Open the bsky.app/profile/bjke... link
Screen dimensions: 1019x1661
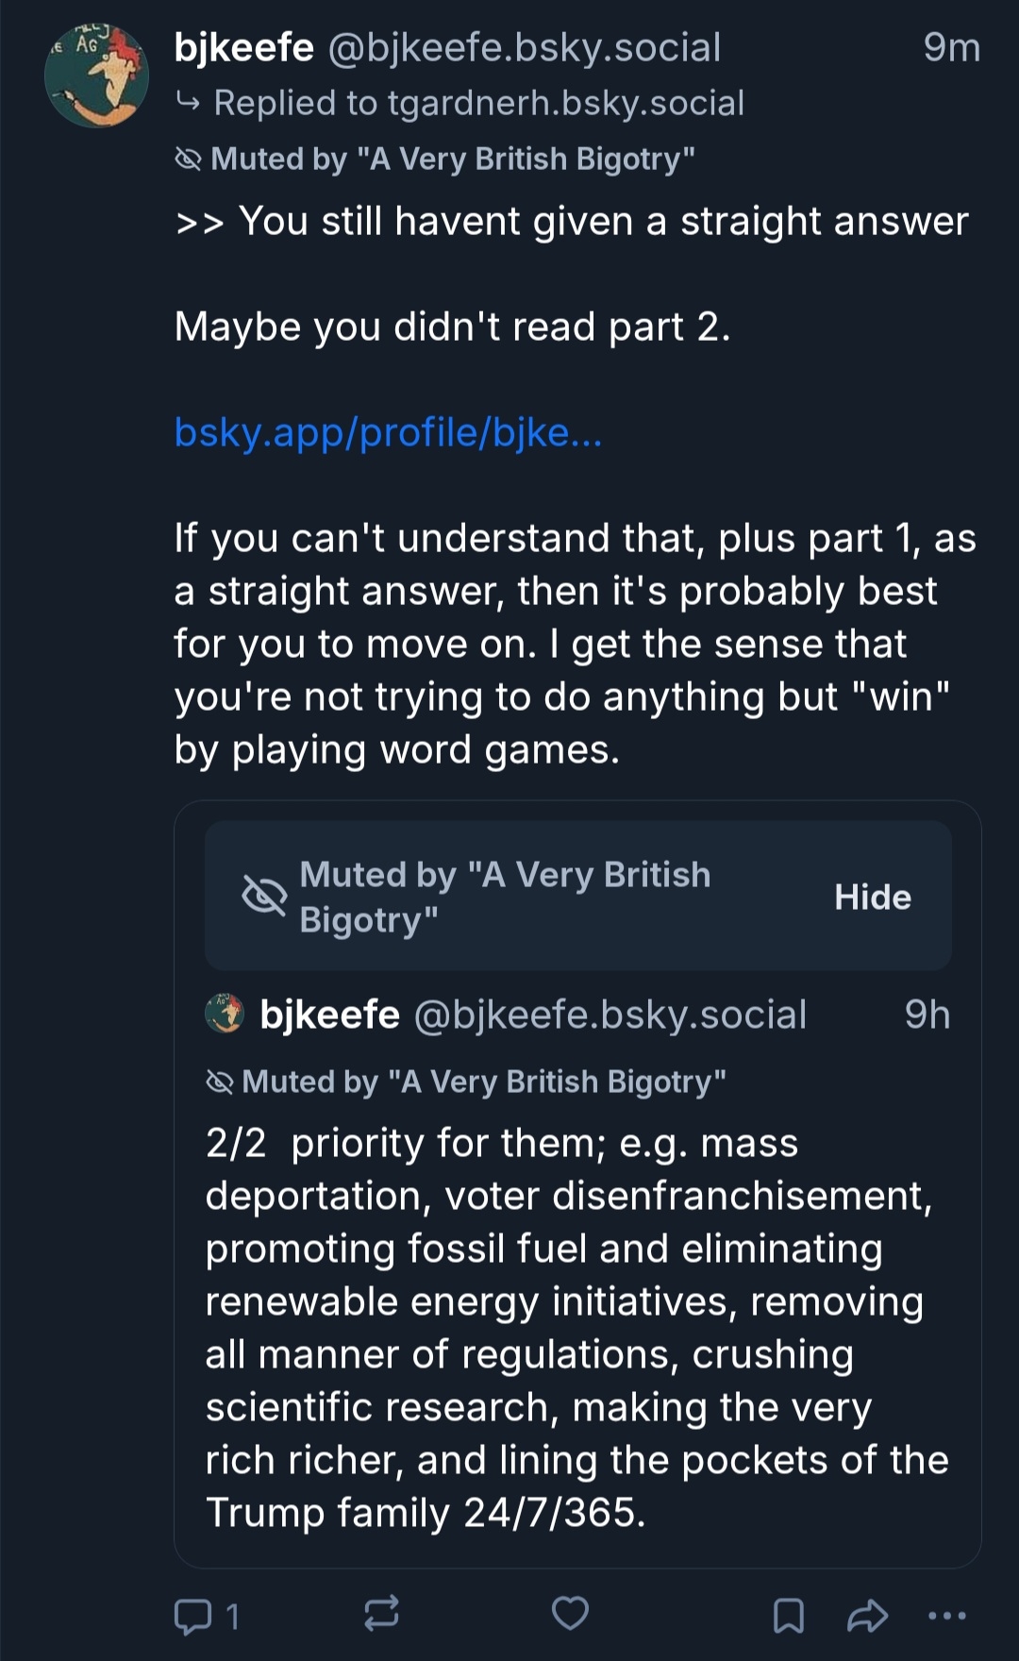tap(388, 432)
